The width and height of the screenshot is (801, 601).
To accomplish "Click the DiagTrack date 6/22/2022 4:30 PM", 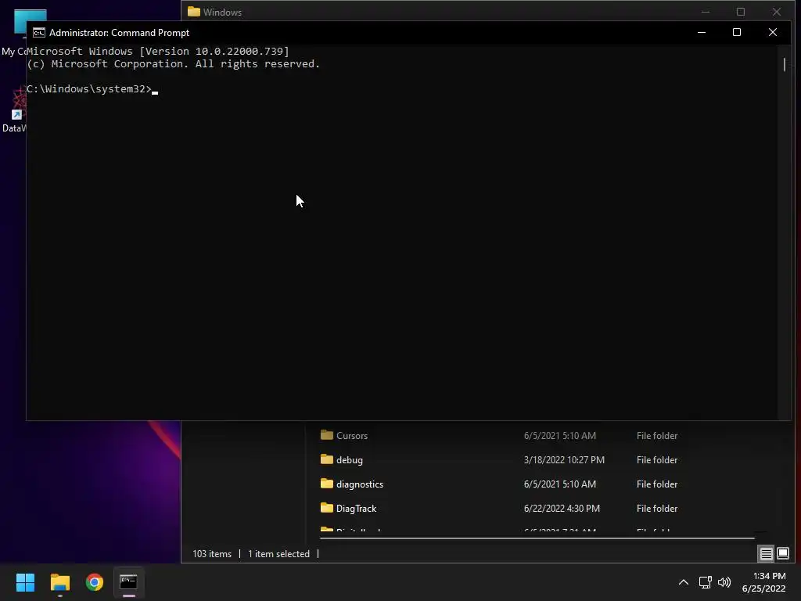I will click(x=562, y=508).
